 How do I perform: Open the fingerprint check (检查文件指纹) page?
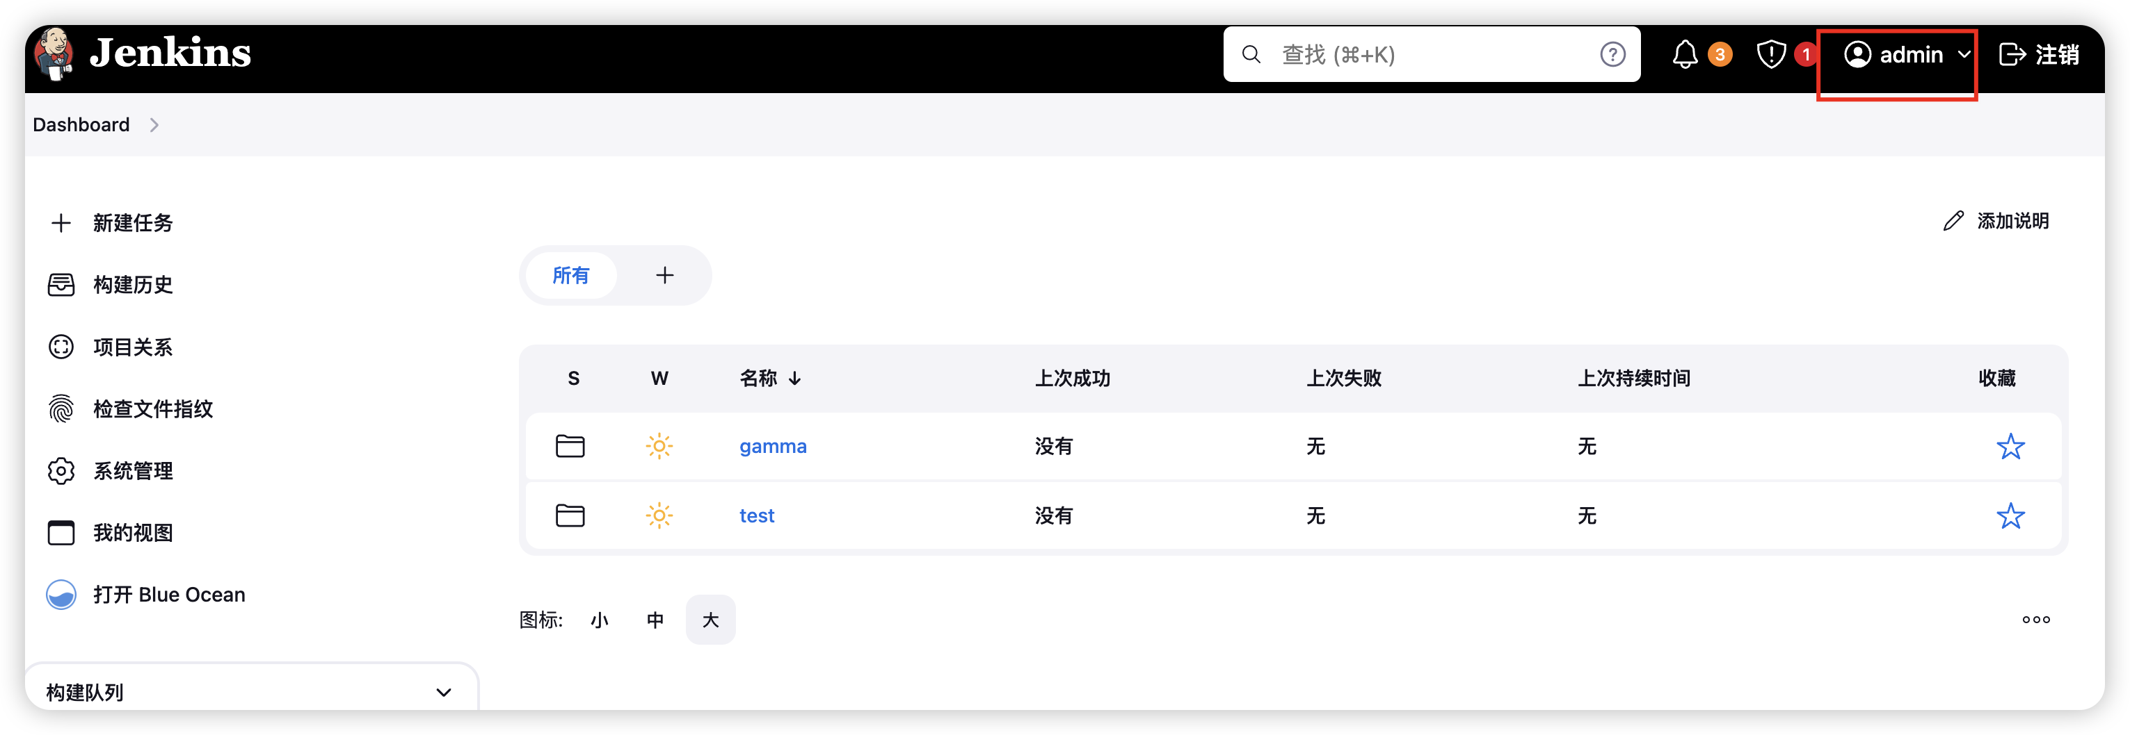coord(152,408)
